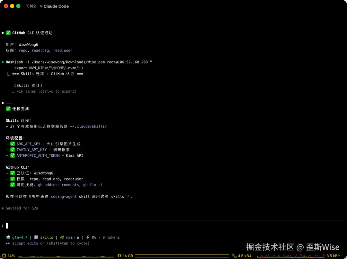The width and height of the screenshot is (347, 259).
Task: Click the skills directory name in status line
Action: [x=47, y=237]
